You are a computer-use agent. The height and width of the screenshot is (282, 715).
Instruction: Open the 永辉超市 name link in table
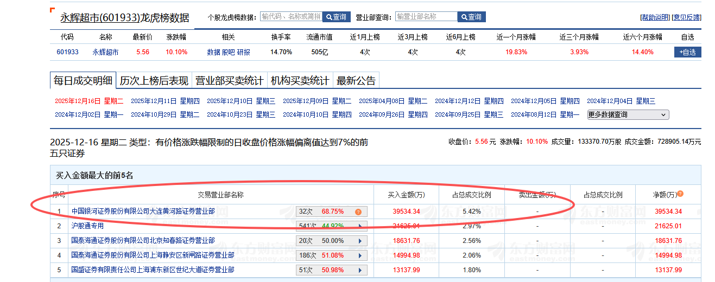[x=105, y=52]
